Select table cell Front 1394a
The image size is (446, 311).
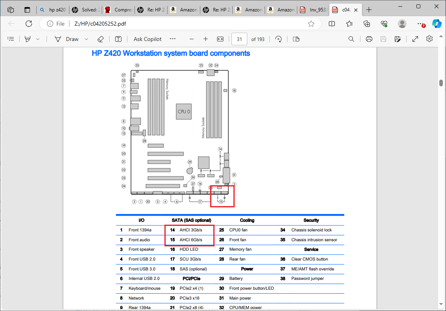pos(140,230)
